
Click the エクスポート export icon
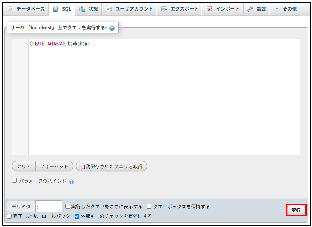click(164, 9)
